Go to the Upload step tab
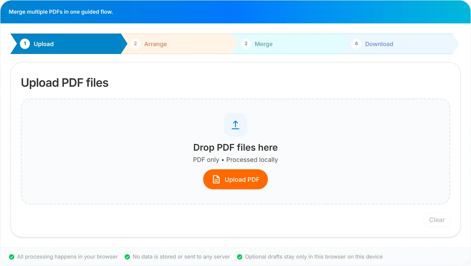471x266 pixels. [69, 44]
